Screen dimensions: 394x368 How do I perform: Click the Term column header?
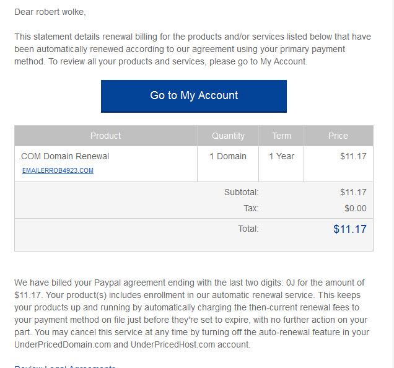pos(281,136)
